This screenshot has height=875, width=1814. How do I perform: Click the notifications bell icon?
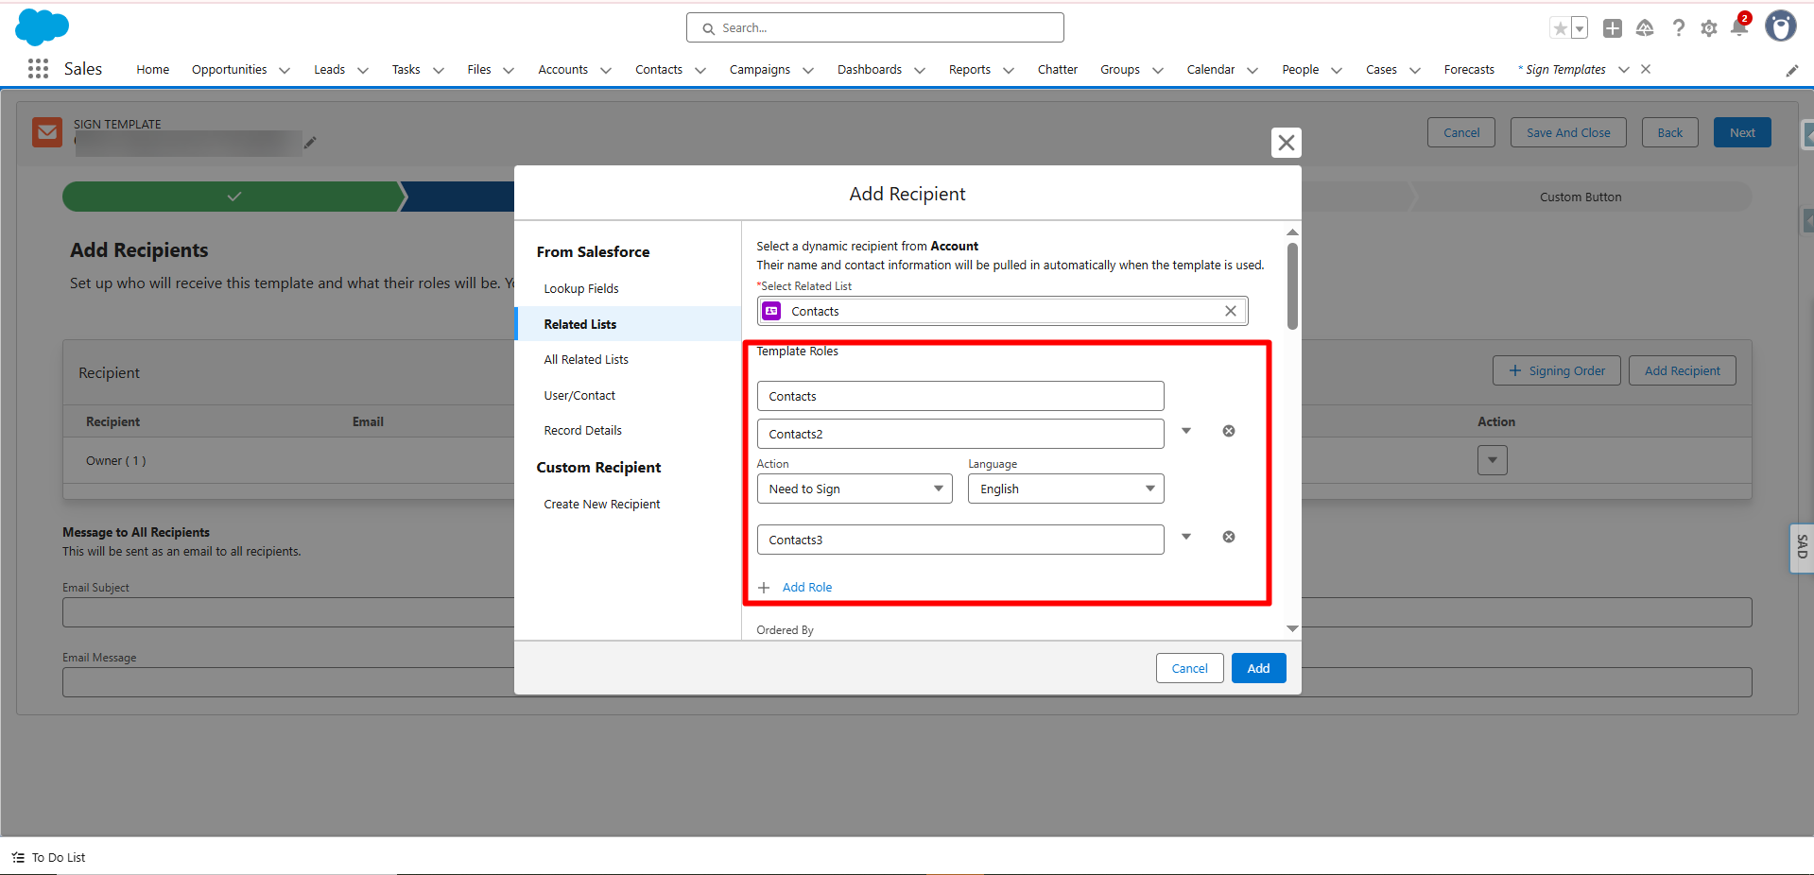tap(1738, 27)
